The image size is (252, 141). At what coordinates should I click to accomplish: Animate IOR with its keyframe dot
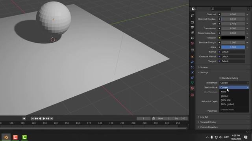point(247,23)
